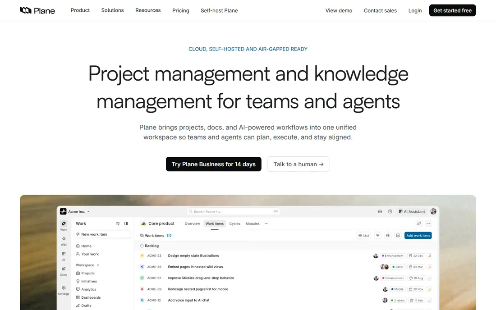Image resolution: width=496 pixels, height=310 pixels.
Task: Open the Desk section in the app rail
Action: tap(64, 271)
